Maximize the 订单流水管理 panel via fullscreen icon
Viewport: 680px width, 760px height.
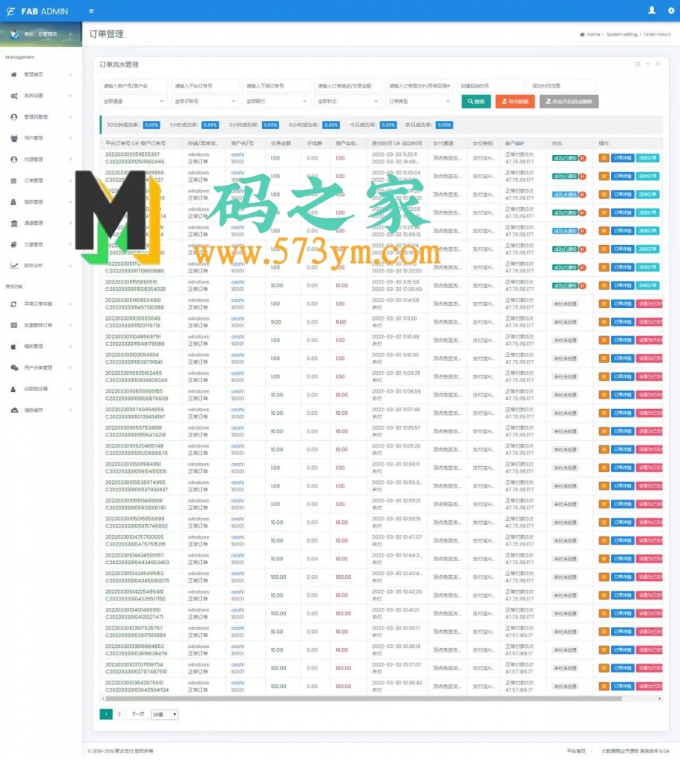pos(638,64)
